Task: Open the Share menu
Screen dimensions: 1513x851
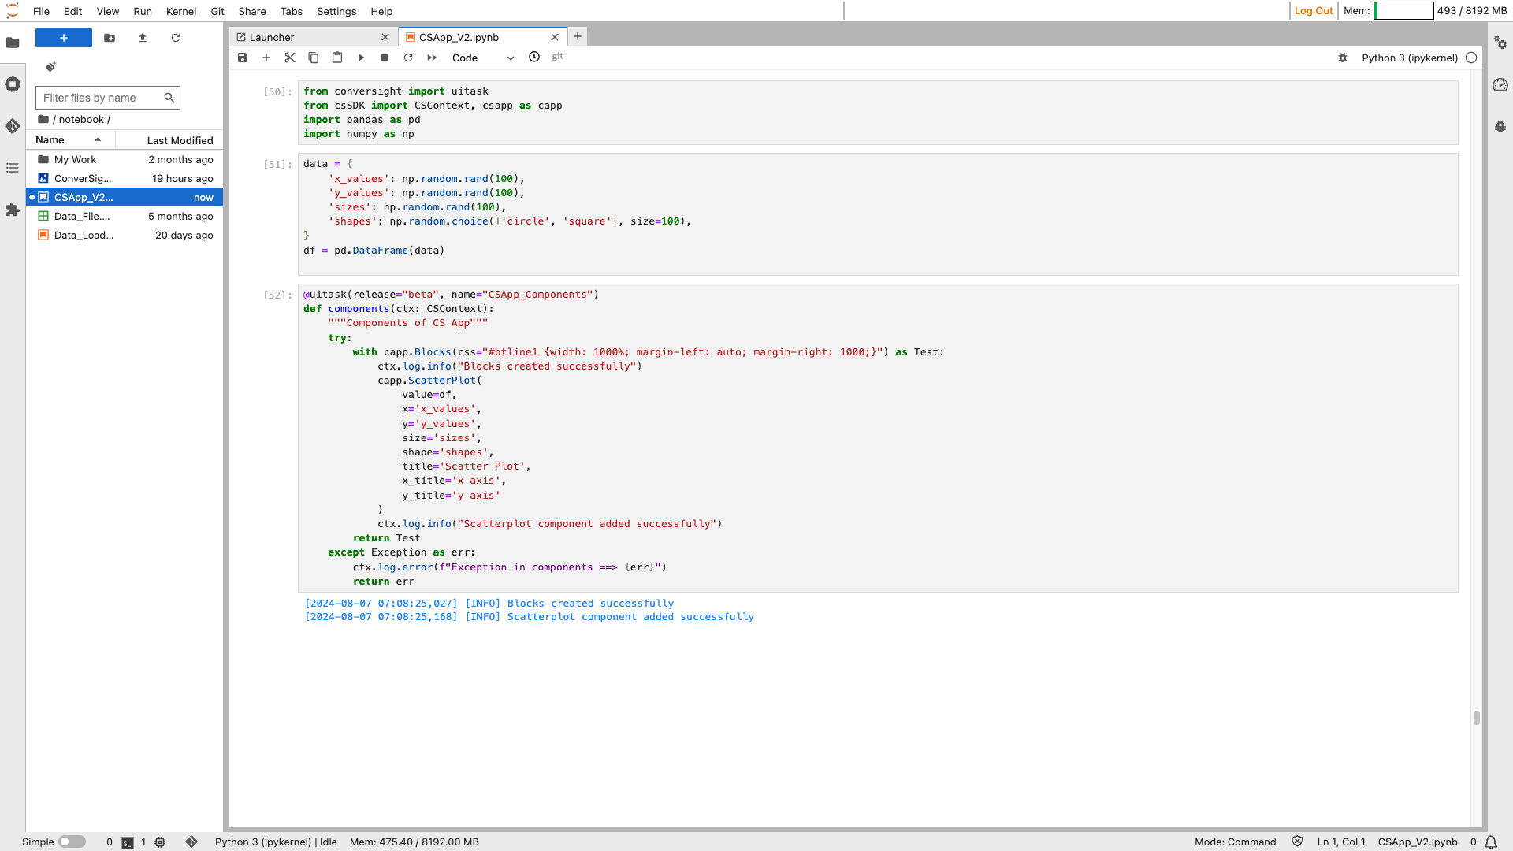Action: tap(252, 11)
